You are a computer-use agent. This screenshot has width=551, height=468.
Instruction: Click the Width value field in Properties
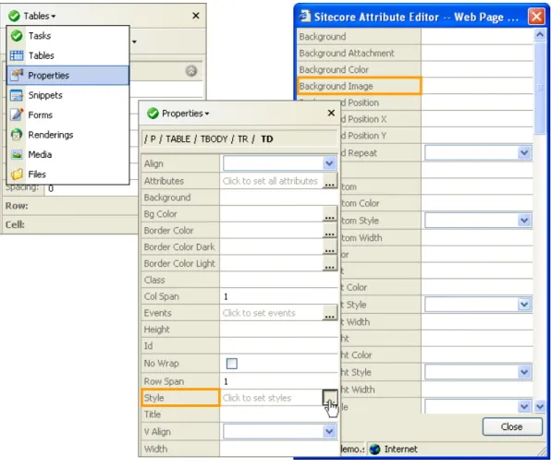pyautogui.click(x=278, y=449)
